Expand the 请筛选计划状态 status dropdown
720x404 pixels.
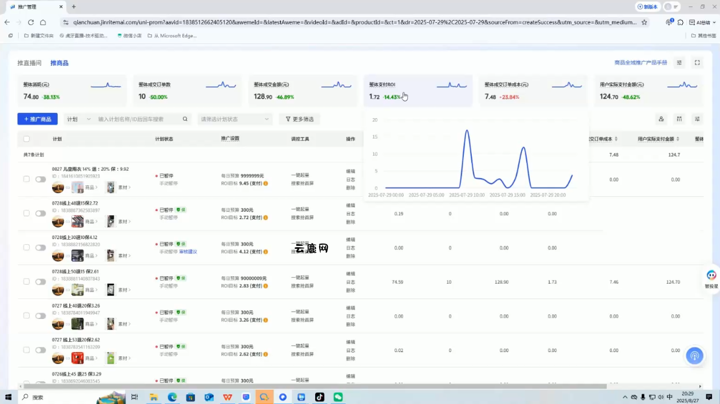pyautogui.click(x=234, y=119)
